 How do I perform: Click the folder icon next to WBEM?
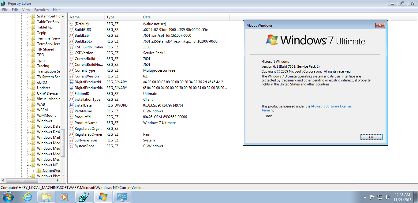point(33,110)
